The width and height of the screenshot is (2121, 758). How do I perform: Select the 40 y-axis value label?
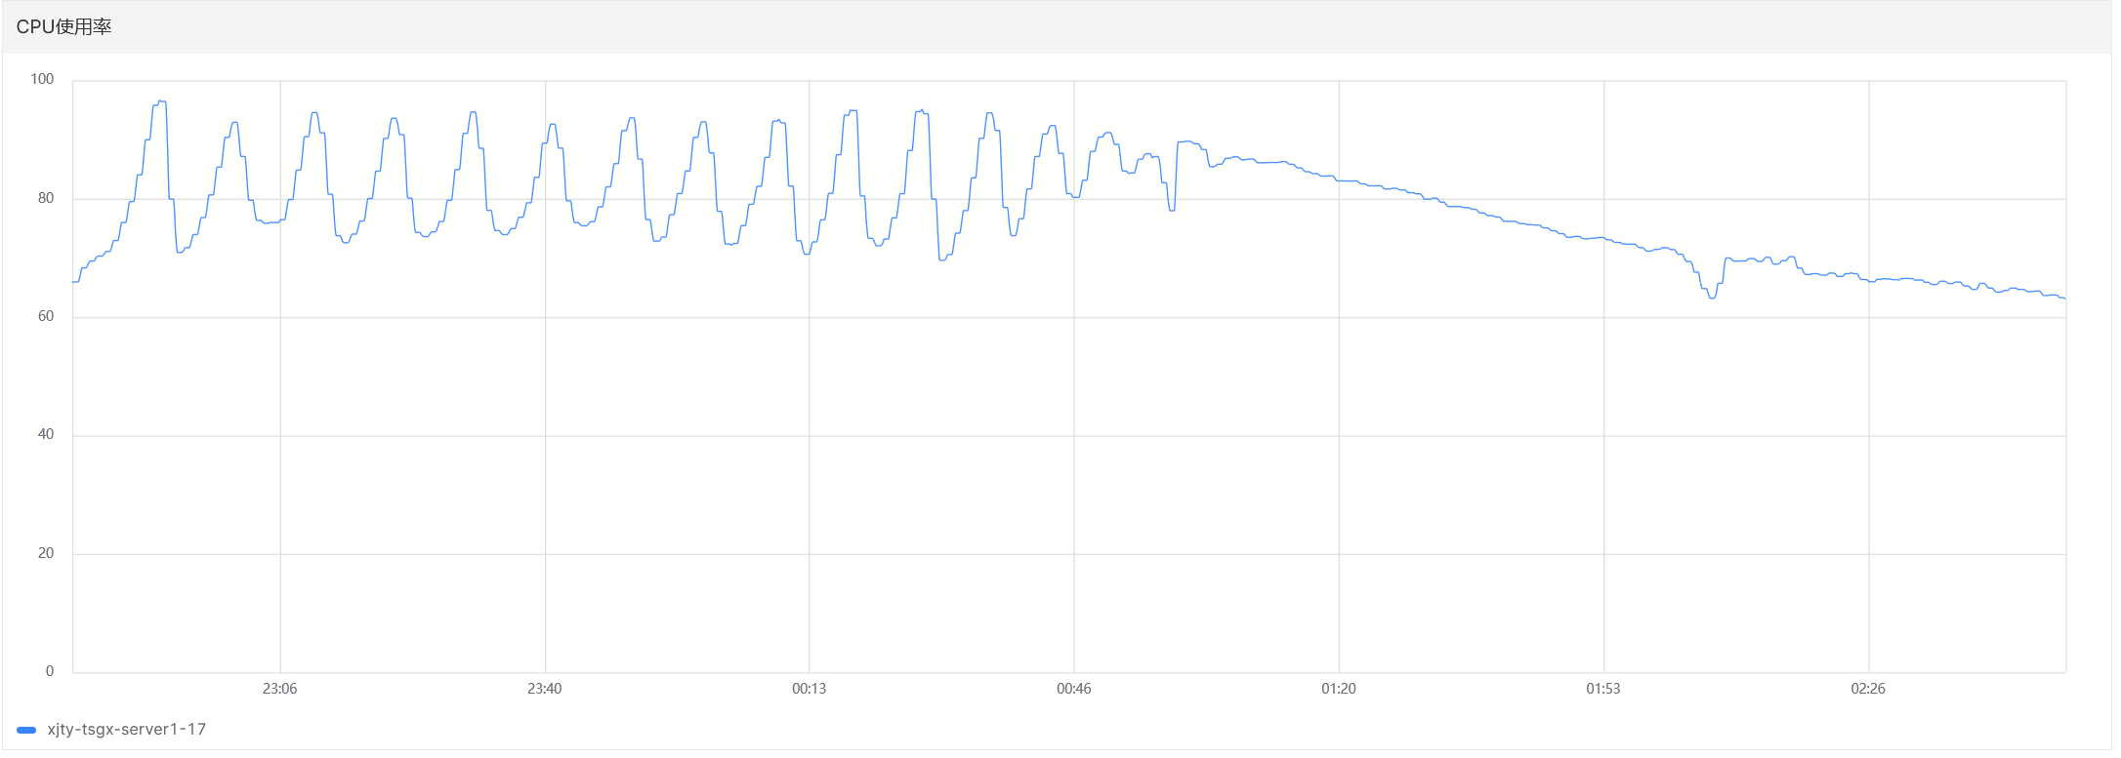tap(46, 434)
